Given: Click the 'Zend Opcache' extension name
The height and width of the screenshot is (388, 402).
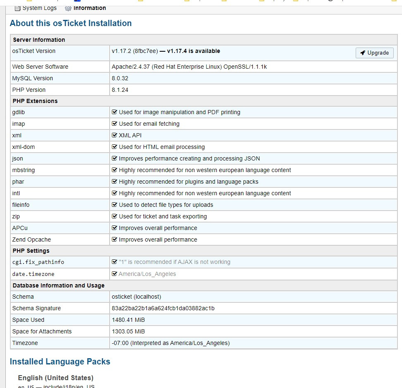Looking at the screenshot, I should (x=31, y=240).
